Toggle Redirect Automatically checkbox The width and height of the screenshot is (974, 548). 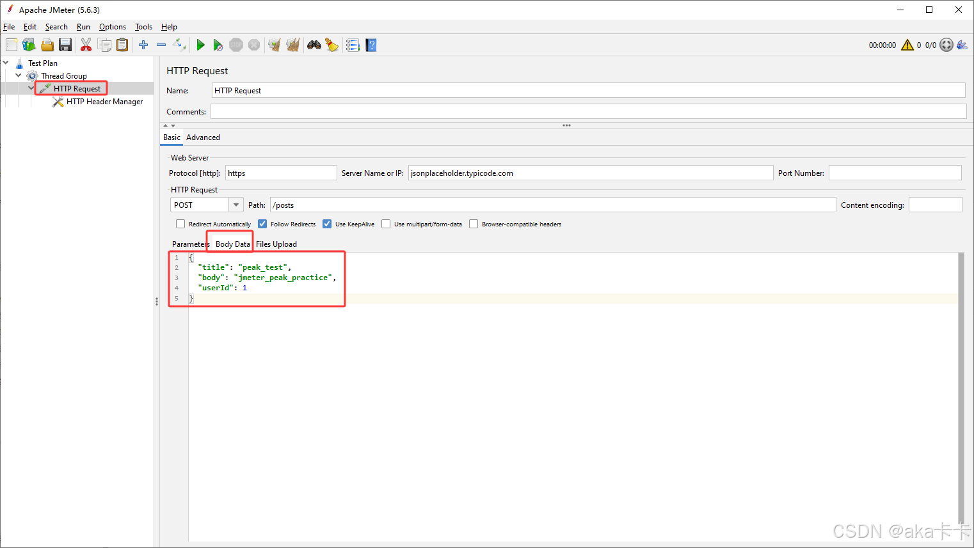(x=180, y=224)
